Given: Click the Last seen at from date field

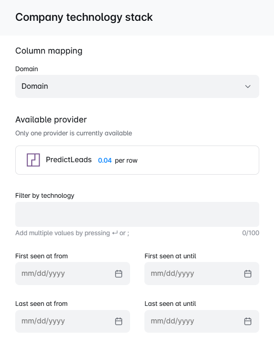Looking at the screenshot, I should click(x=72, y=321).
